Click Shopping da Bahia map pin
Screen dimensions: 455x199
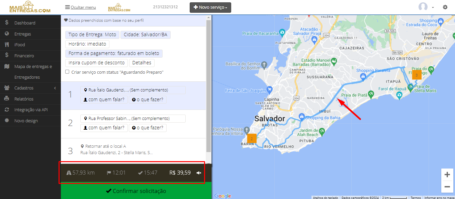(302, 117)
